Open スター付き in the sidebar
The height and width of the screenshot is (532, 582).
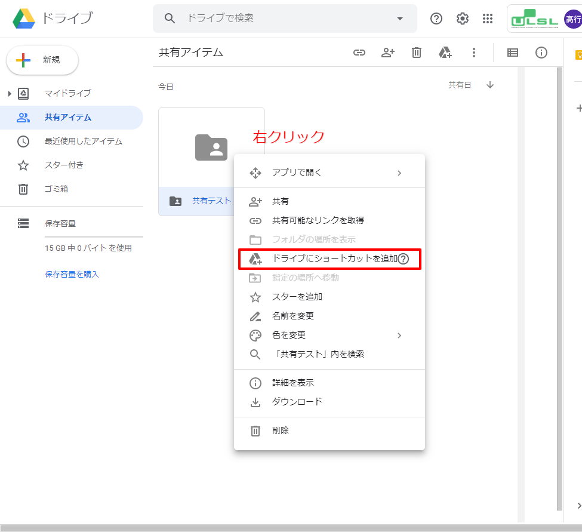click(64, 165)
